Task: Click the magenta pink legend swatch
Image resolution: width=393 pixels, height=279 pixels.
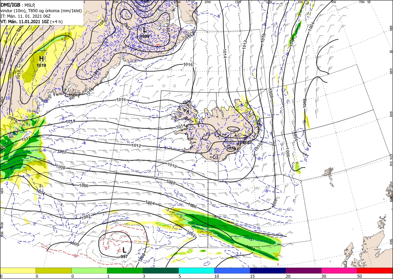Action: tap(340, 270)
